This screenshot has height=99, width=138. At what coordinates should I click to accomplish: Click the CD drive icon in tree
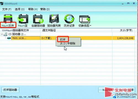[6, 34]
